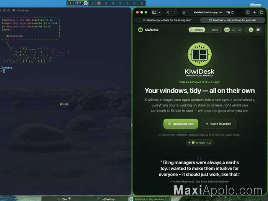Switch to workspace 6
Image resolution: width=268 pixels, height=201 pixels.
[127, 3]
